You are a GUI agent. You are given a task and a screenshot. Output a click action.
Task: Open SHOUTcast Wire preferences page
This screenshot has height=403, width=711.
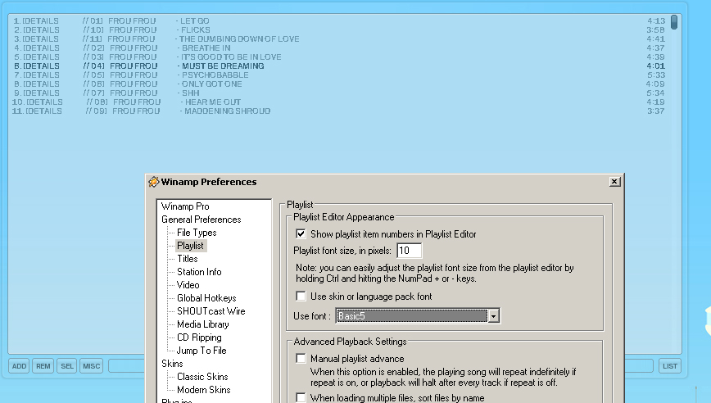coord(211,311)
